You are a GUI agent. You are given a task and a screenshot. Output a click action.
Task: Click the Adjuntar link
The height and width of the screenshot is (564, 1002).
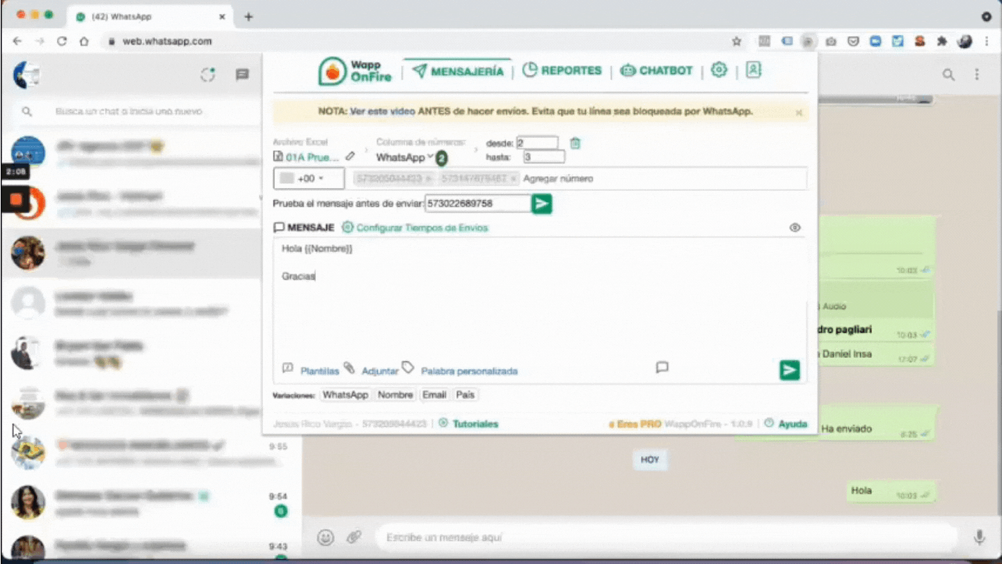coord(380,371)
